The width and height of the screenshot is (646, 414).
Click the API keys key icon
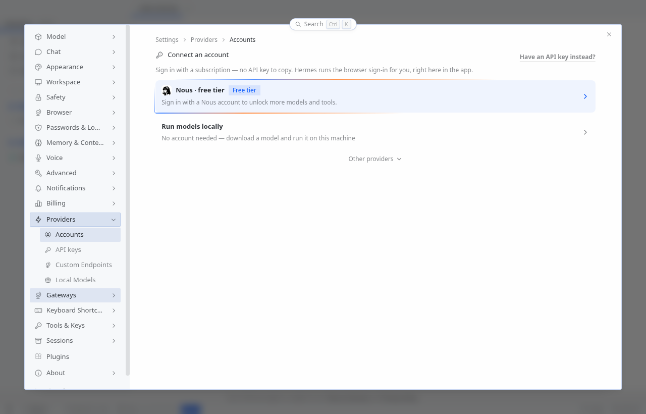click(48, 250)
